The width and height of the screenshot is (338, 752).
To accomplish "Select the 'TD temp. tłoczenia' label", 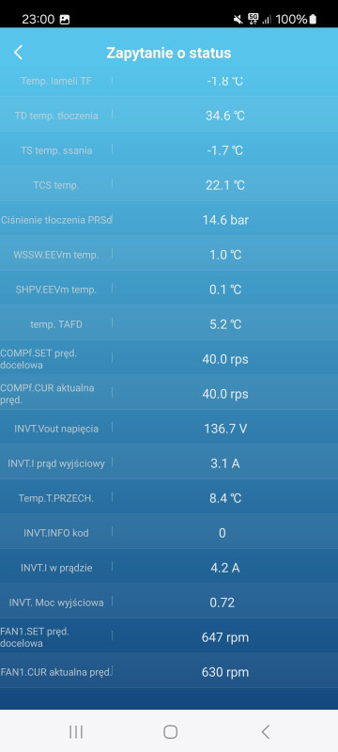I will (x=56, y=116).
